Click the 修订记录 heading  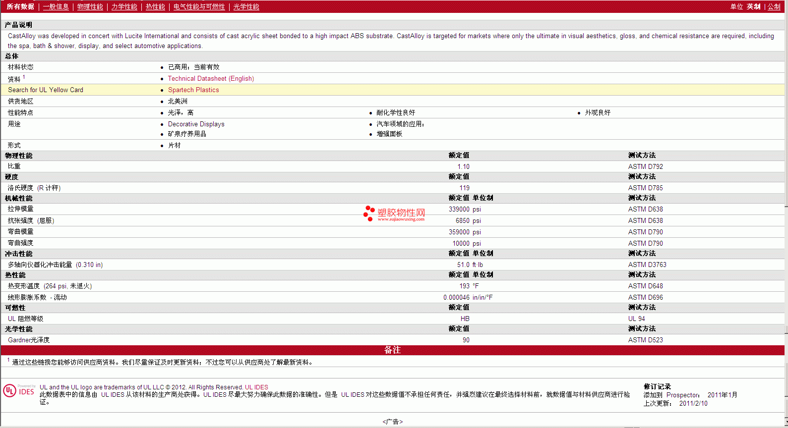[x=657, y=386]
